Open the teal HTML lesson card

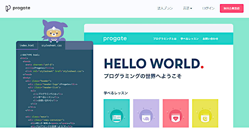tap(117, 113)
